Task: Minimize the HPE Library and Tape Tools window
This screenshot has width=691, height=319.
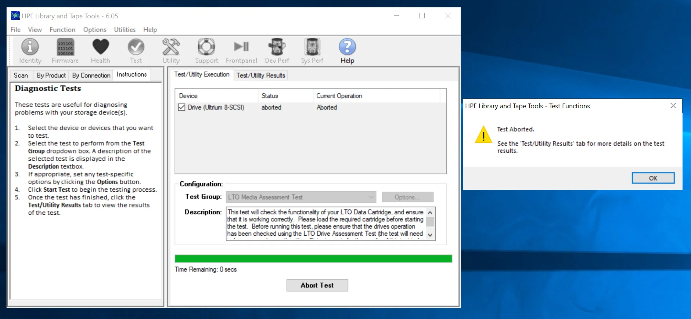Action: point(397,15)
